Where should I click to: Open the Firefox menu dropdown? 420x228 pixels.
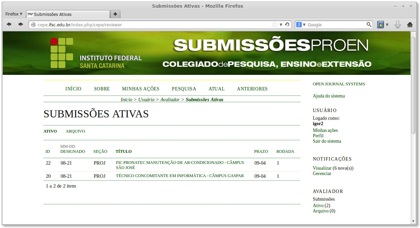[13, 14]
